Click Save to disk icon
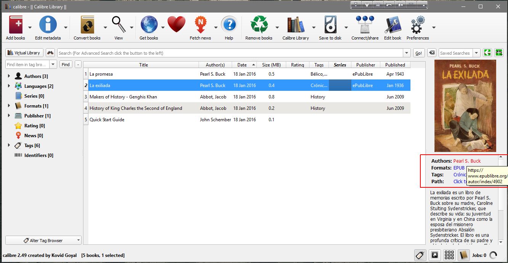The height and width of the screenshot is (263, 508). point(330,25)
